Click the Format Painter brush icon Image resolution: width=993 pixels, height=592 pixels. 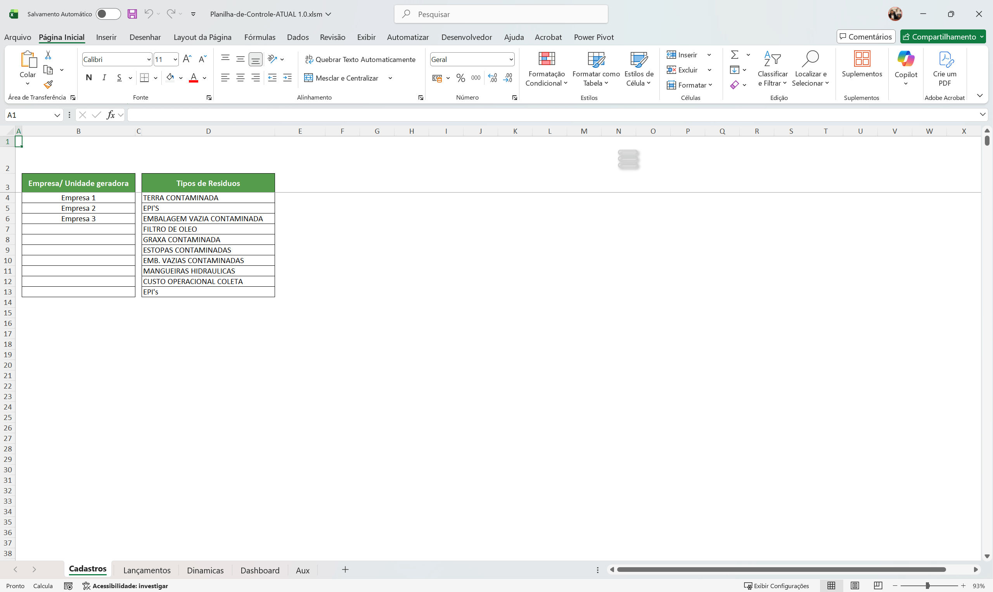[x=48, y=84]
